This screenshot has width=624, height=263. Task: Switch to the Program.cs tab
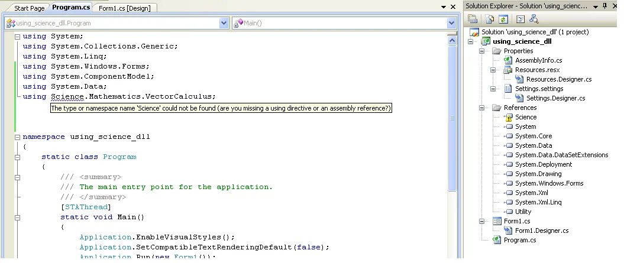[71, 7]
